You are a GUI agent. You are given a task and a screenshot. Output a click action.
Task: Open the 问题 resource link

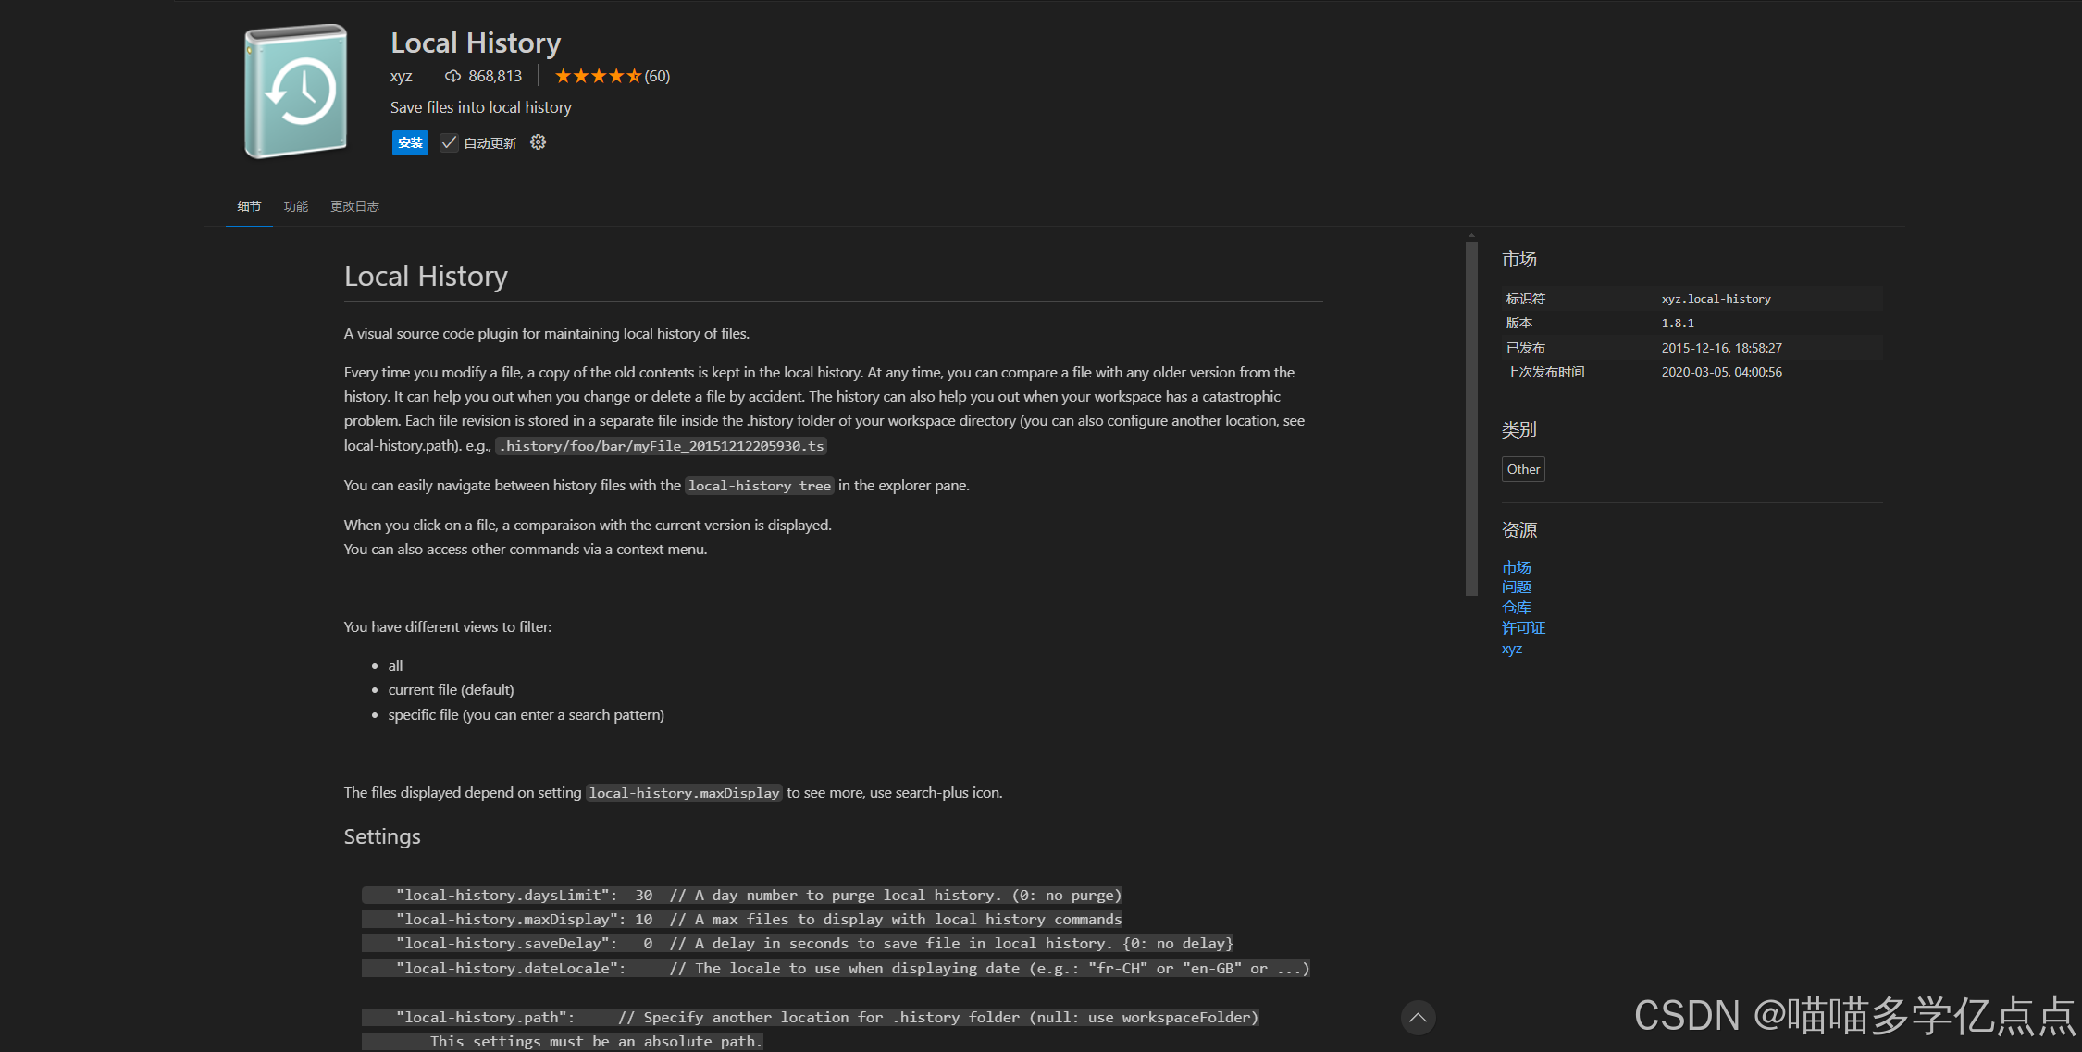(x=1516, y=588)
